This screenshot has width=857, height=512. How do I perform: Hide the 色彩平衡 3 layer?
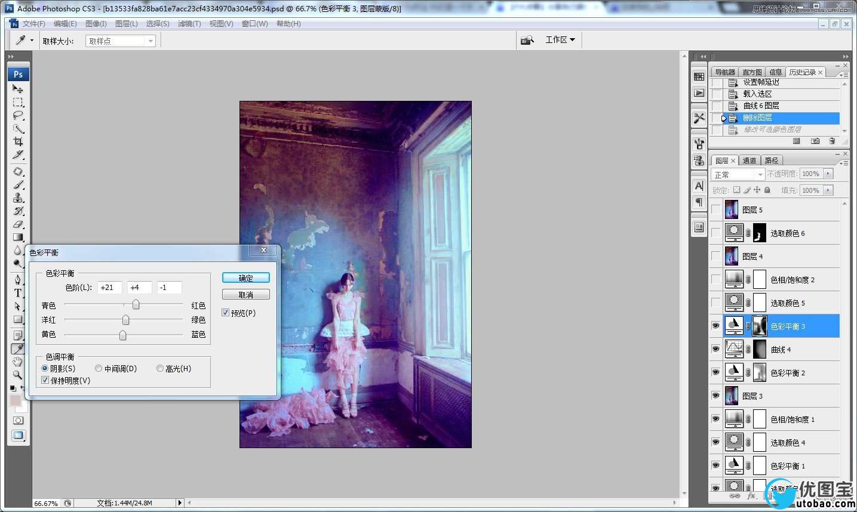(715, 326)
